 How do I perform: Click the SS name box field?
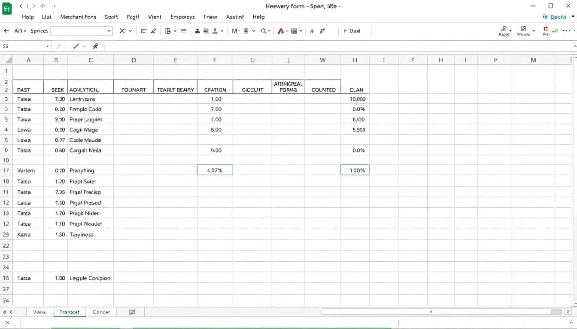coord(26,46)
